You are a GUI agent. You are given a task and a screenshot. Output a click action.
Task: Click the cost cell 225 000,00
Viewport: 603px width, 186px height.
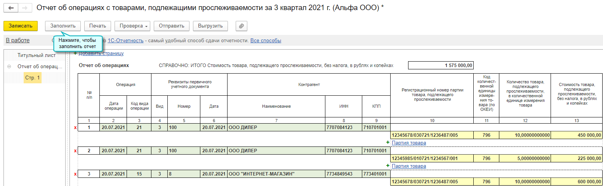(577, 158)
